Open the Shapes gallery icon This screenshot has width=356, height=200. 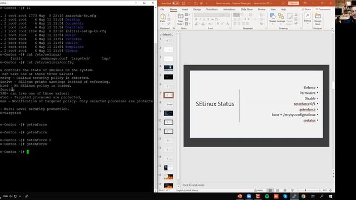point(273,16)
